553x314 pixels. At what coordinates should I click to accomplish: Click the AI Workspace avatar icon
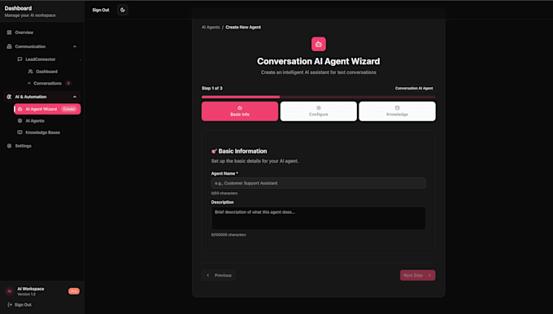10,291
